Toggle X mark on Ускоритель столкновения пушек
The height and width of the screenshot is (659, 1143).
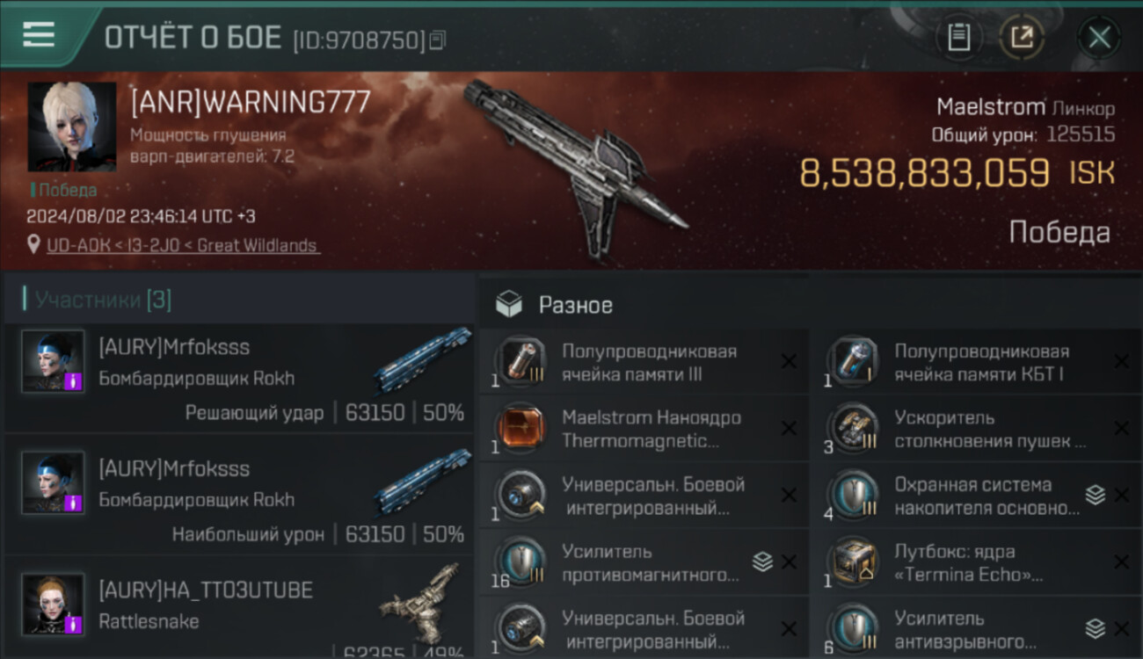1121,428
